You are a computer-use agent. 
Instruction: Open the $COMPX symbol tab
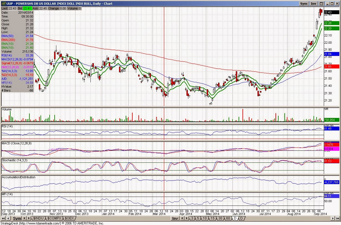tap(54, 218)
